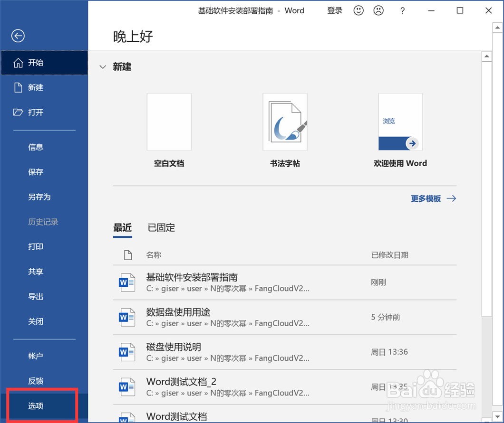Collapse the 新建 section chevron

click(103, 67)
